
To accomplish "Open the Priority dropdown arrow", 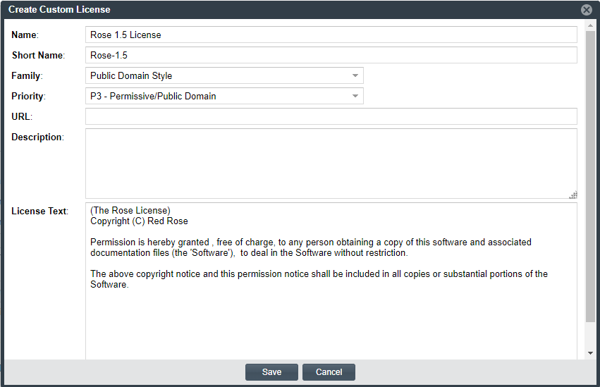I will coord(355,96).
